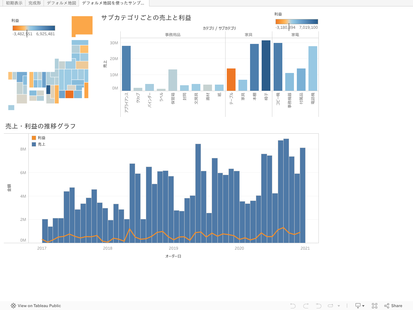Click the -3,180,894 legend value
The height and width of the screenshot is (310, 413).
[x=286, y=27]
